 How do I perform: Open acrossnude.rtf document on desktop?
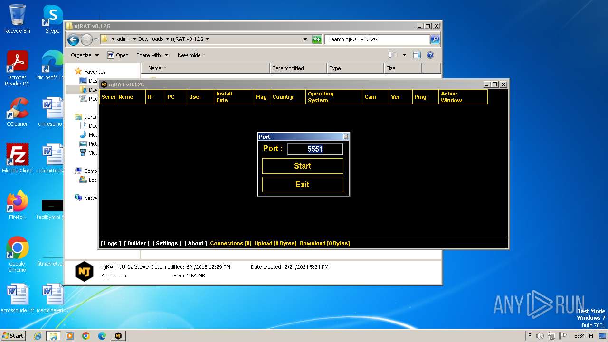17,298
